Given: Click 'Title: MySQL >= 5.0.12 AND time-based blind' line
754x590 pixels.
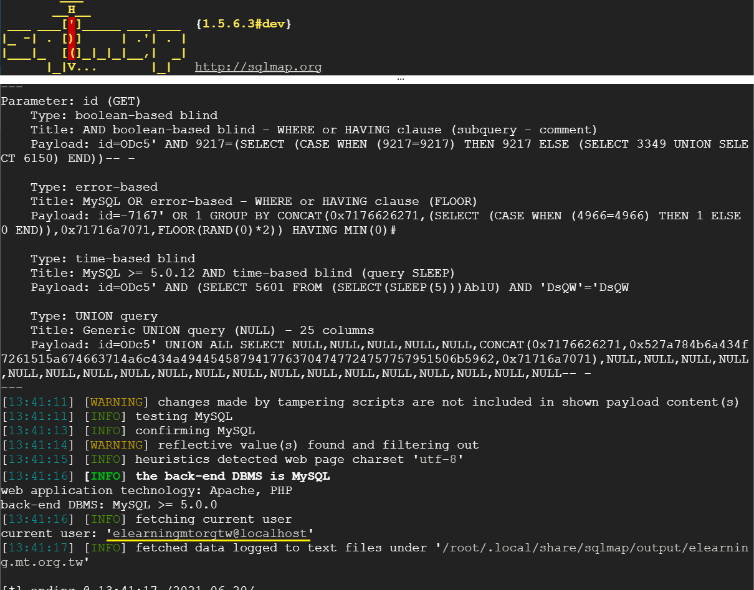Looking at the screenshot, I should pos(242,273).
